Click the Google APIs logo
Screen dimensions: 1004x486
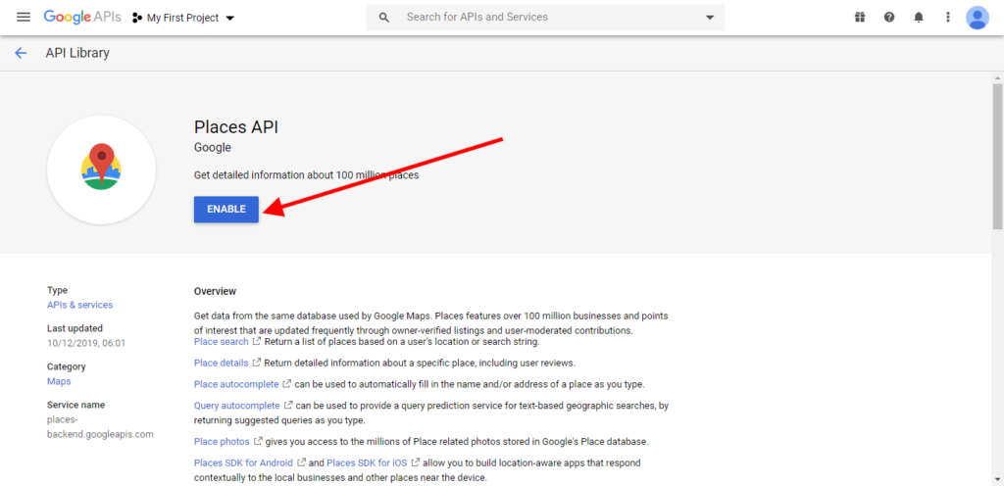tap(82, 18)
